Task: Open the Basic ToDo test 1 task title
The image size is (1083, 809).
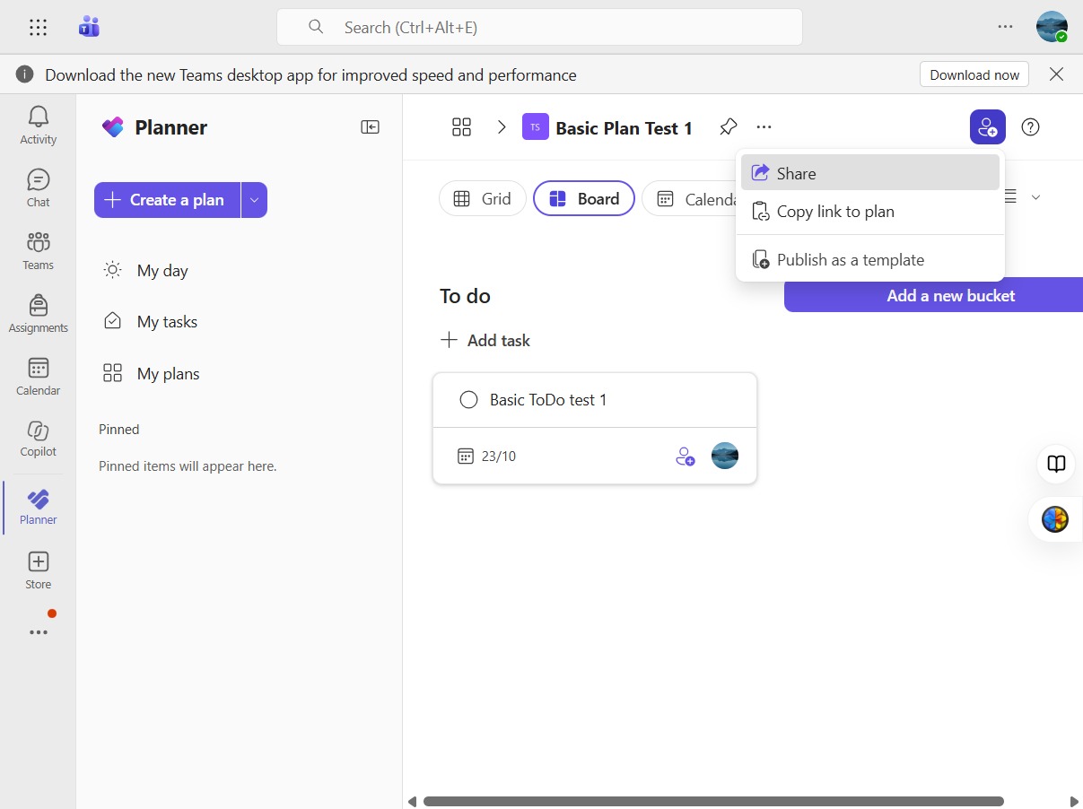Action: click(x=548, y=400)
